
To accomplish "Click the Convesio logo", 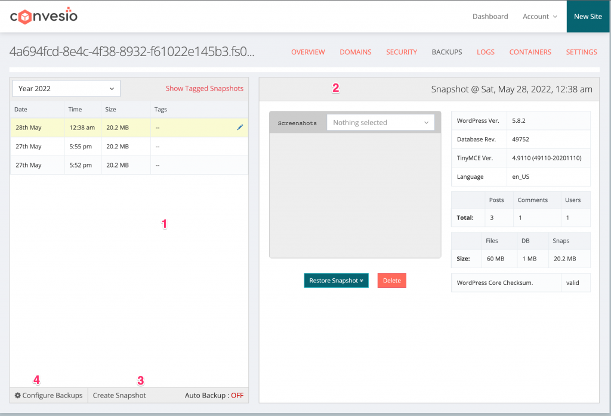I will (x=44, y=16).
